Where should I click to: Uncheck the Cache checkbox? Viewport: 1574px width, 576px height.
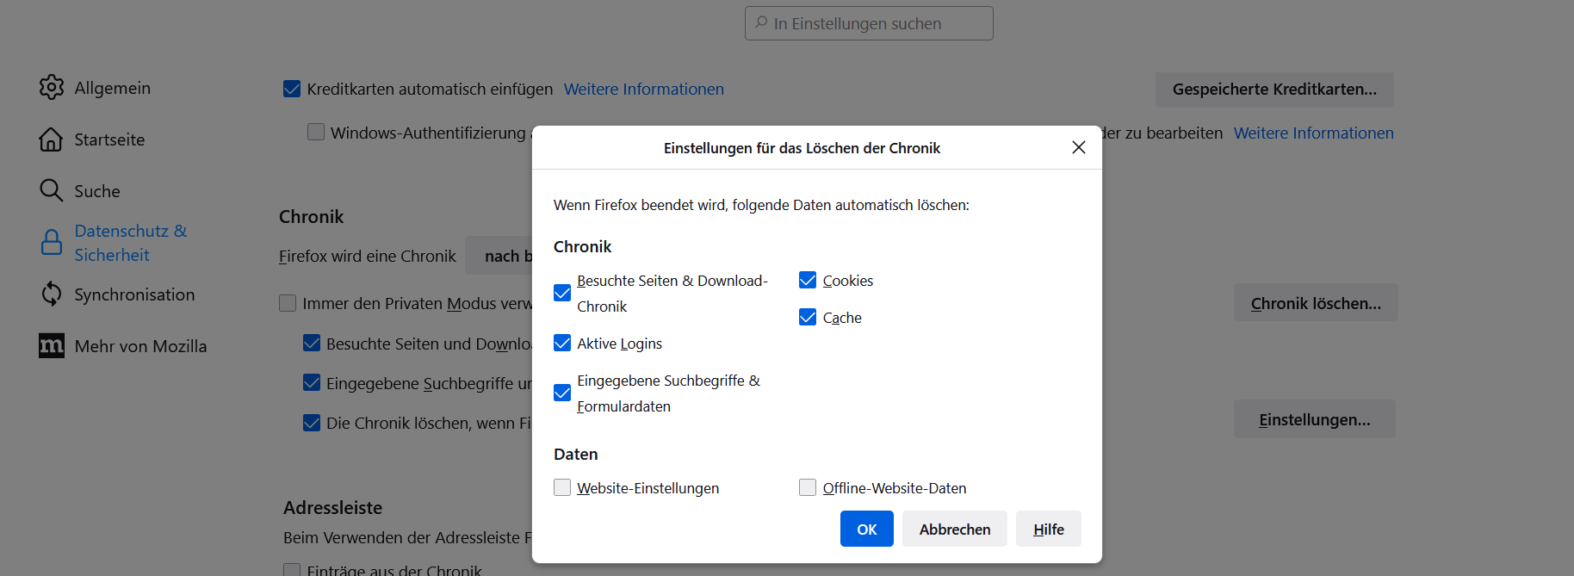pyautogui.click(x=808, y=317)
